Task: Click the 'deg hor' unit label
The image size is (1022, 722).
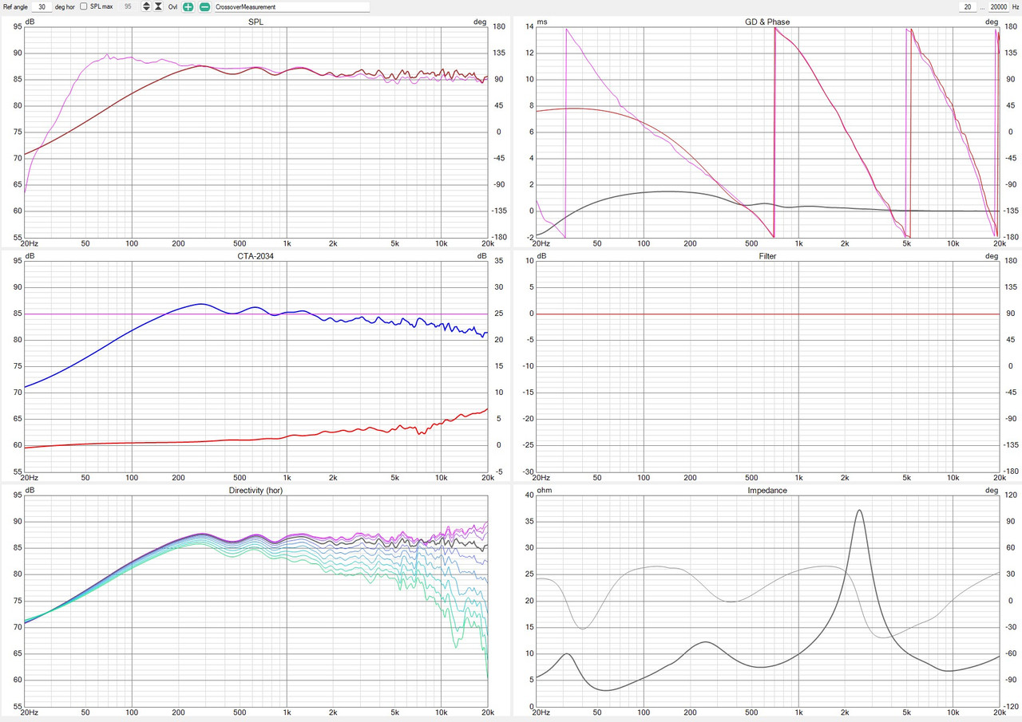Action: point(65,6)
